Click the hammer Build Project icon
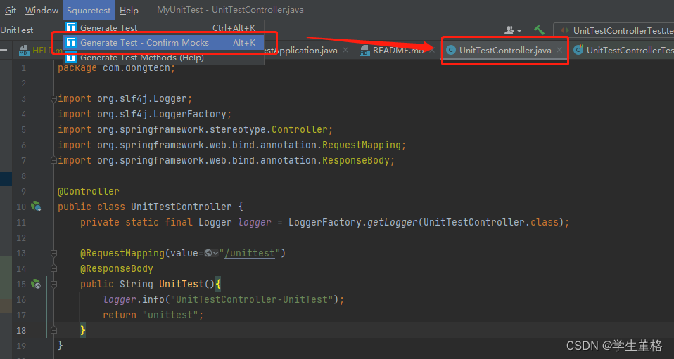Image resolution: width=674 pixels, height=359 pixels. pos(539,30)
